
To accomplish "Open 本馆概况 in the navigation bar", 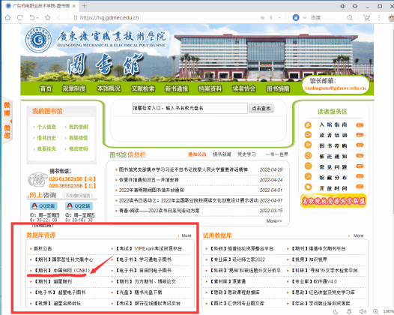I will [109, 88].
